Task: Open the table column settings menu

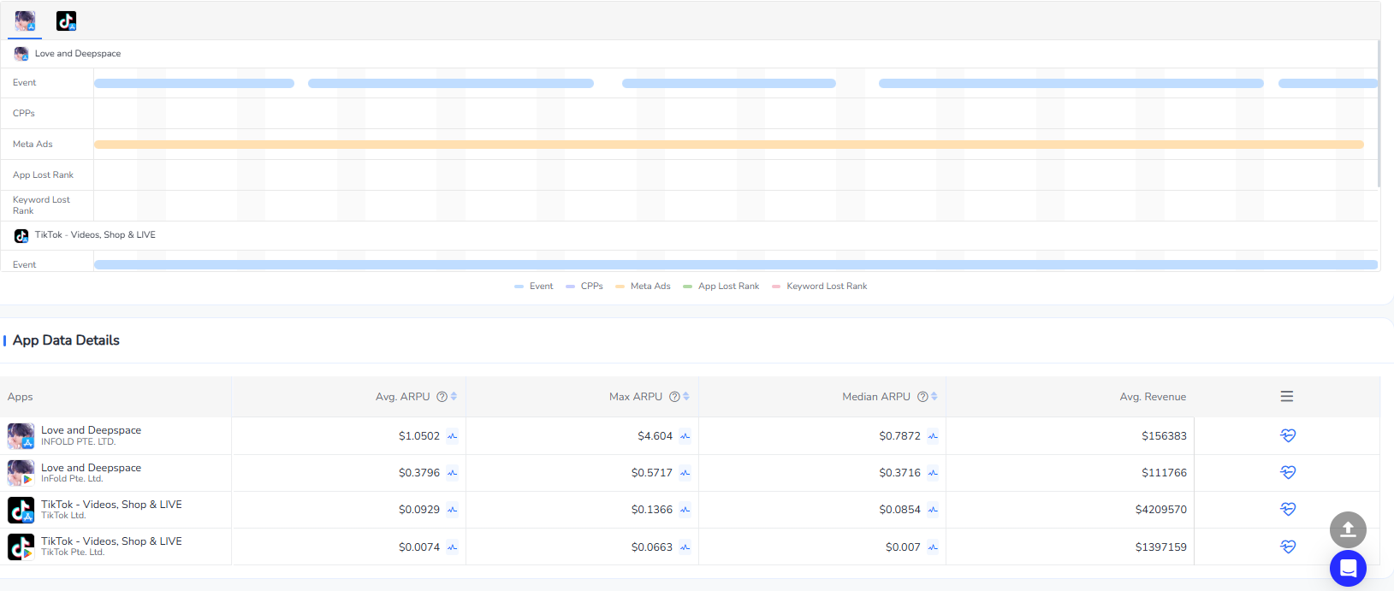Action: (1287, 397)
